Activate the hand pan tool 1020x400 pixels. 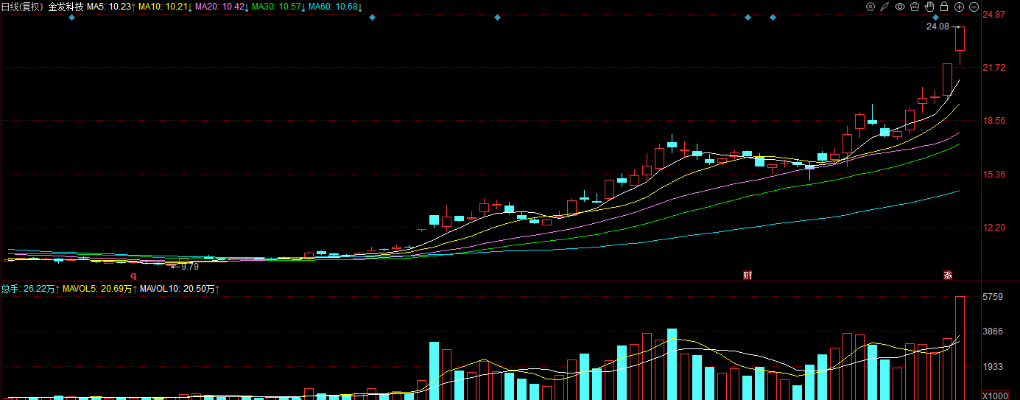(x=929, y=7)
